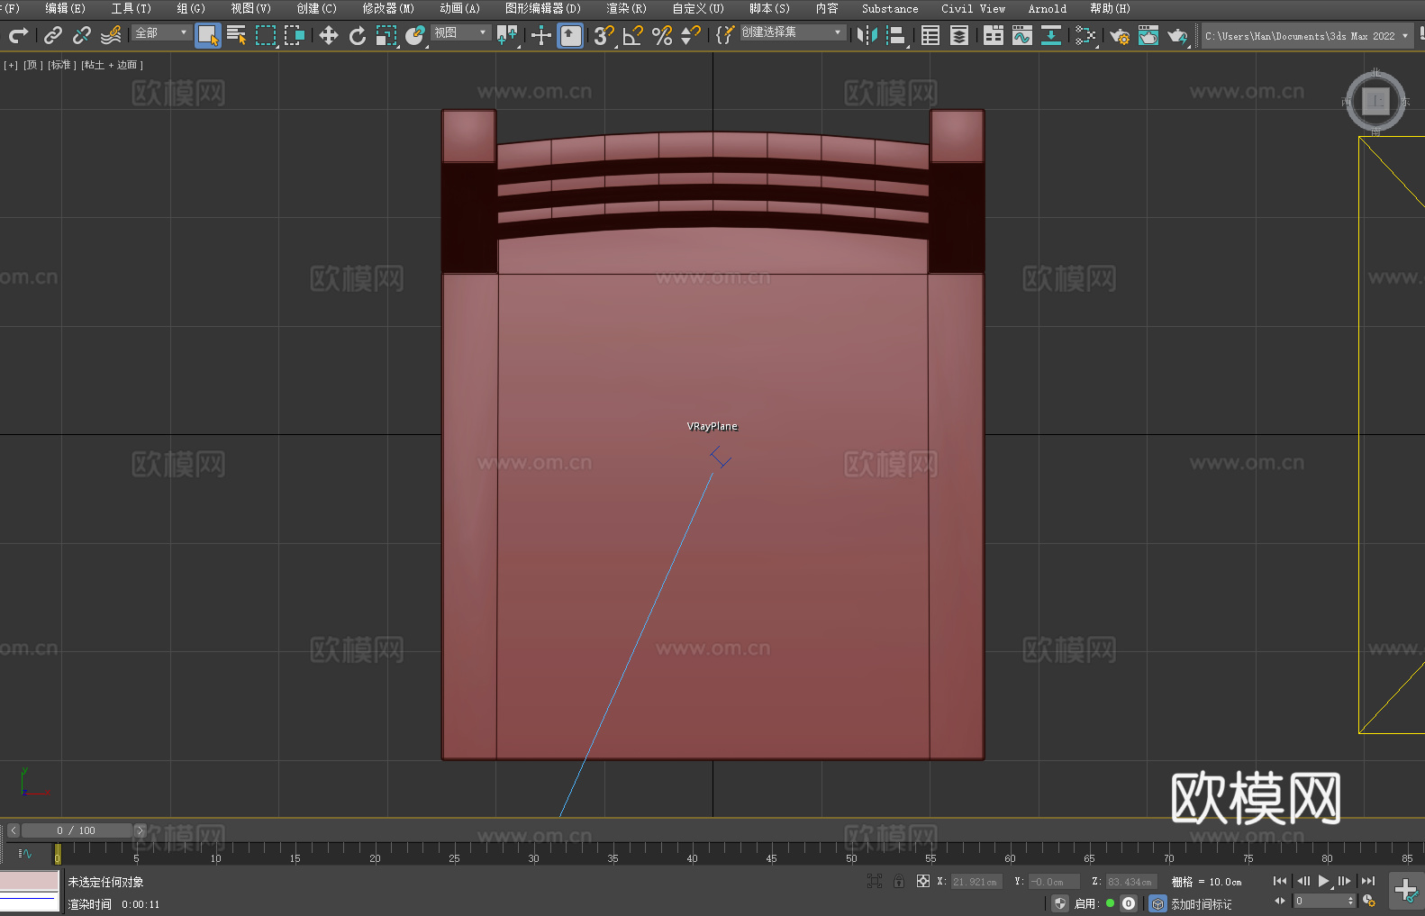Viewport: 1425px width, 916px height.
Task: Open the Rendered Frame Window
Action: pyautogui.click(x=1148, y=35)
